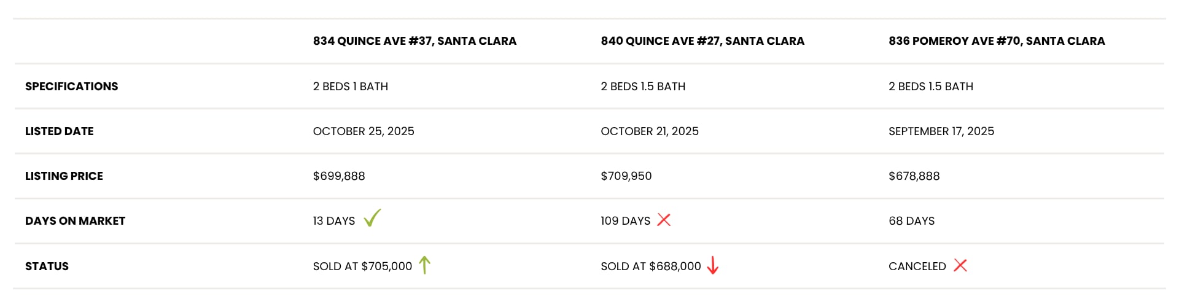Click the green up arrow after SOLD AT $705,000
Viewport: 1179px width, 307px height.
point(424,265)
